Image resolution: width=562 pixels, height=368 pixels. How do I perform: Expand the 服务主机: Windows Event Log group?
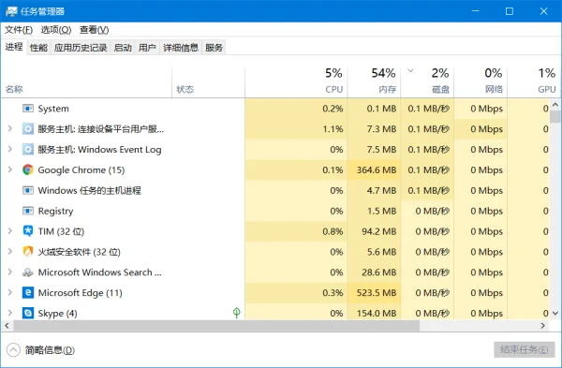pos(10,149)
